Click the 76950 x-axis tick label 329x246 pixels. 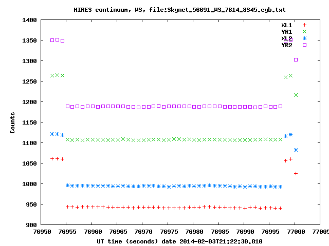pos(42,232)
